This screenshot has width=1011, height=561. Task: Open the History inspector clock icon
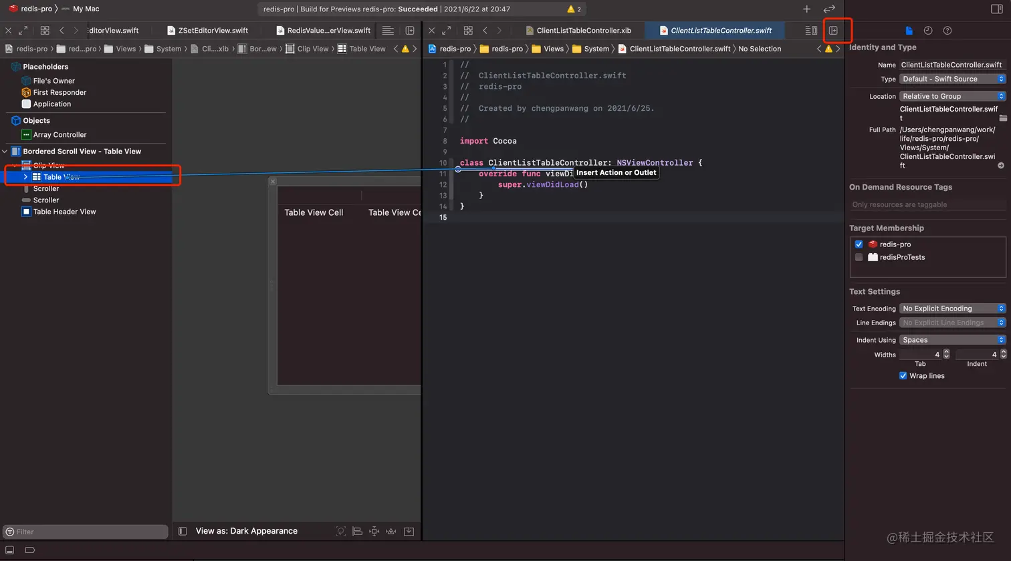click(928, 31)
